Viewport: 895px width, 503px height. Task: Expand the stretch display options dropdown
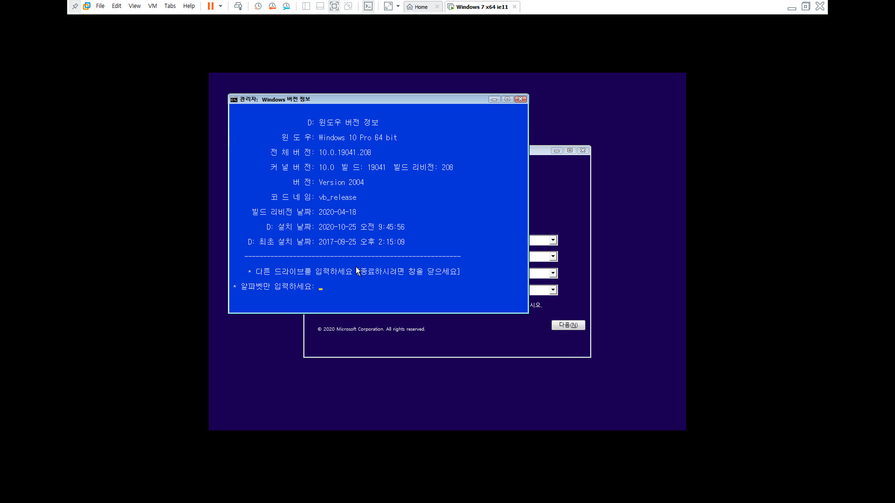tap(398, 7)
